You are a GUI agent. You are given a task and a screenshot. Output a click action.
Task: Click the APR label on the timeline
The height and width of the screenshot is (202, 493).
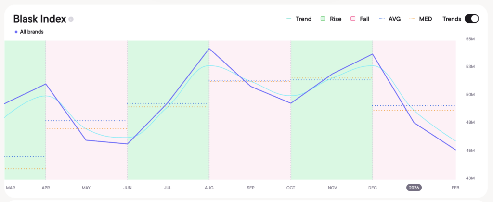click(x=46, y=188)
